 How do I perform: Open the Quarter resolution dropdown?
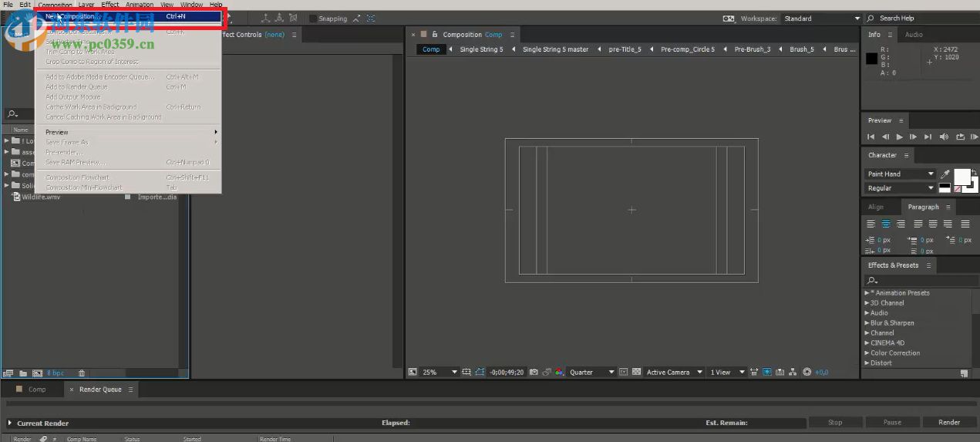point(591,373)
